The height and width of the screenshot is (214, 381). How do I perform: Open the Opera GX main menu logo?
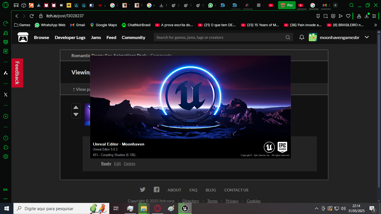(6, 5)
